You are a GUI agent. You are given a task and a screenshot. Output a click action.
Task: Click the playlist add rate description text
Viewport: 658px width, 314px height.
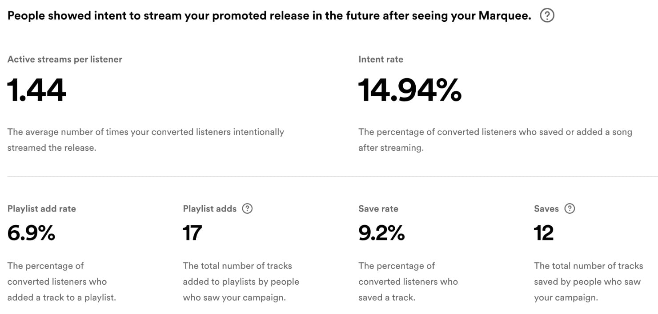click(61, 282)
